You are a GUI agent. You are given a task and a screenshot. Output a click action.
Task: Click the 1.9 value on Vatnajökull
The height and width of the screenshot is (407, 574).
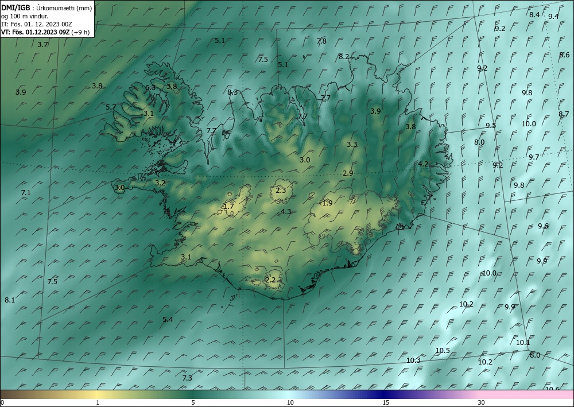(327, 203)
